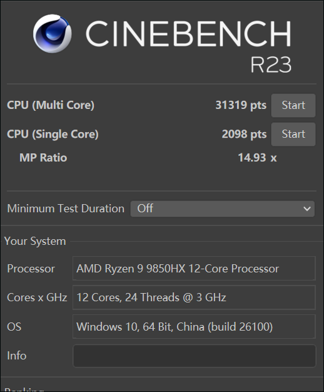Click the Cores x GHz field

coord(194,297)
